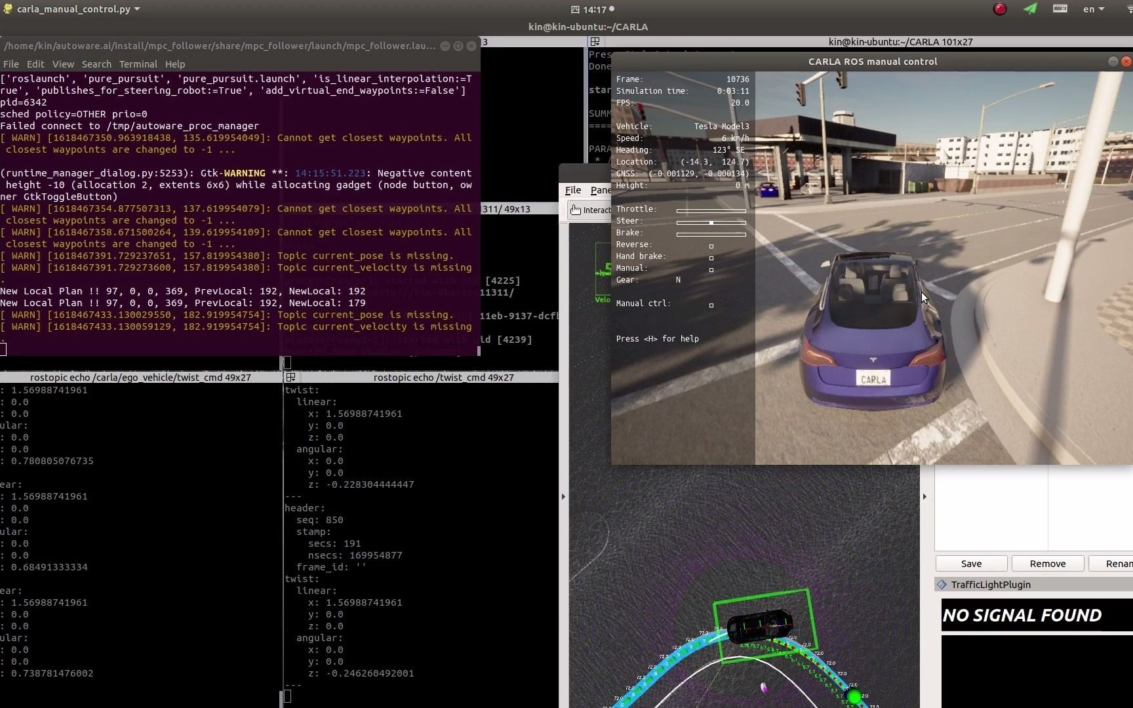Open the en language dropdown
The image size is (1133, 708).
(1093, 9)
